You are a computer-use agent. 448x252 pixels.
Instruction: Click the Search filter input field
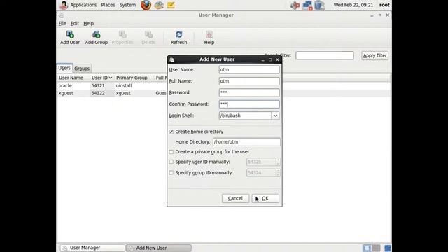click(325, 55)
